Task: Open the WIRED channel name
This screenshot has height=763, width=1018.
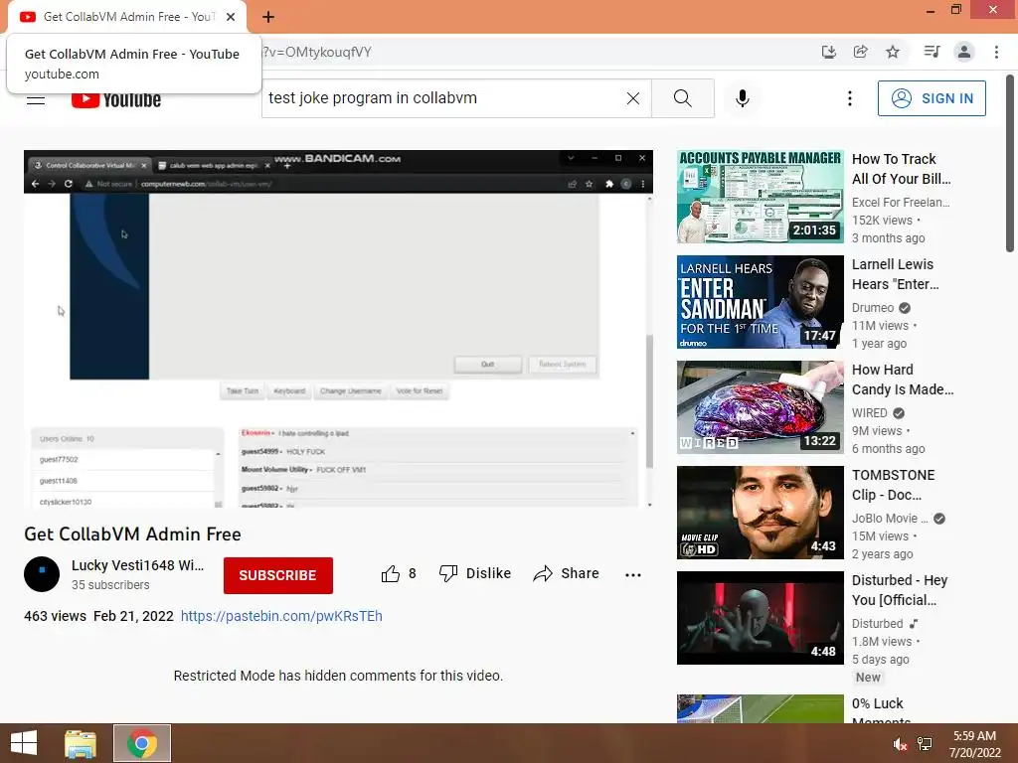Action: click(869, 413)
